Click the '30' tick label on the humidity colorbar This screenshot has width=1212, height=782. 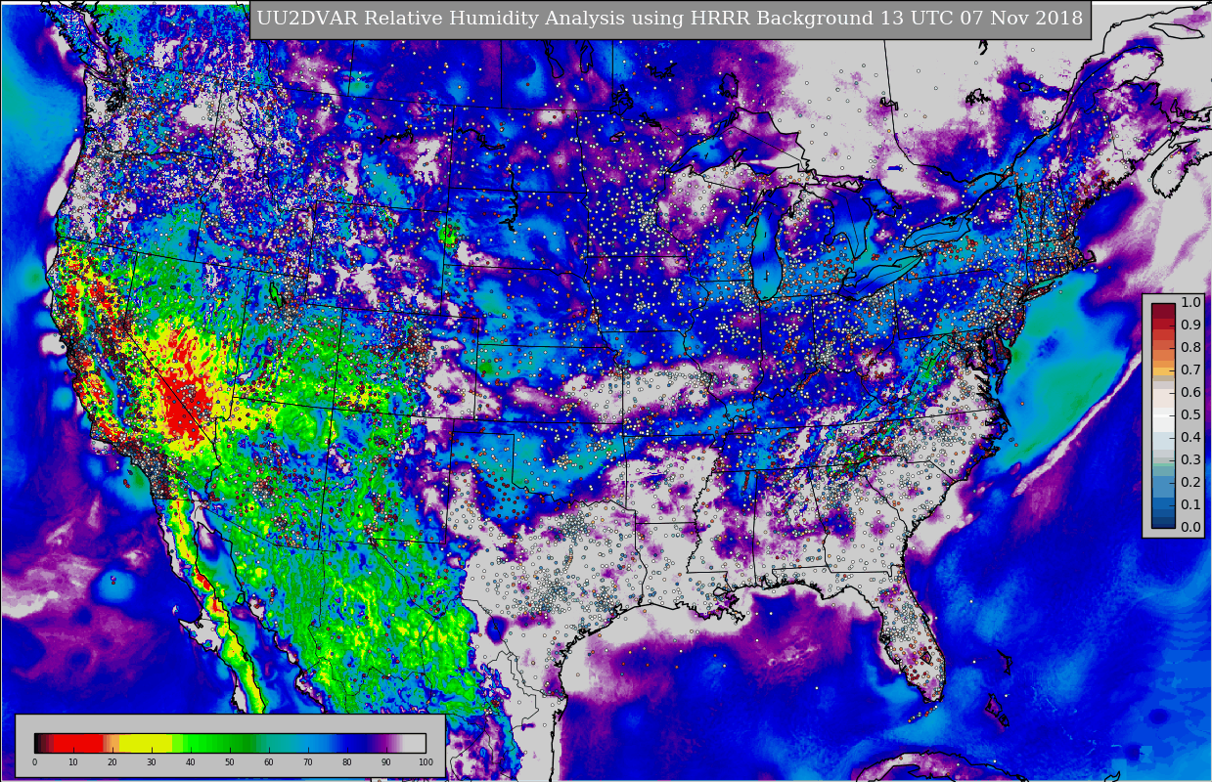[x=152, y=762]
